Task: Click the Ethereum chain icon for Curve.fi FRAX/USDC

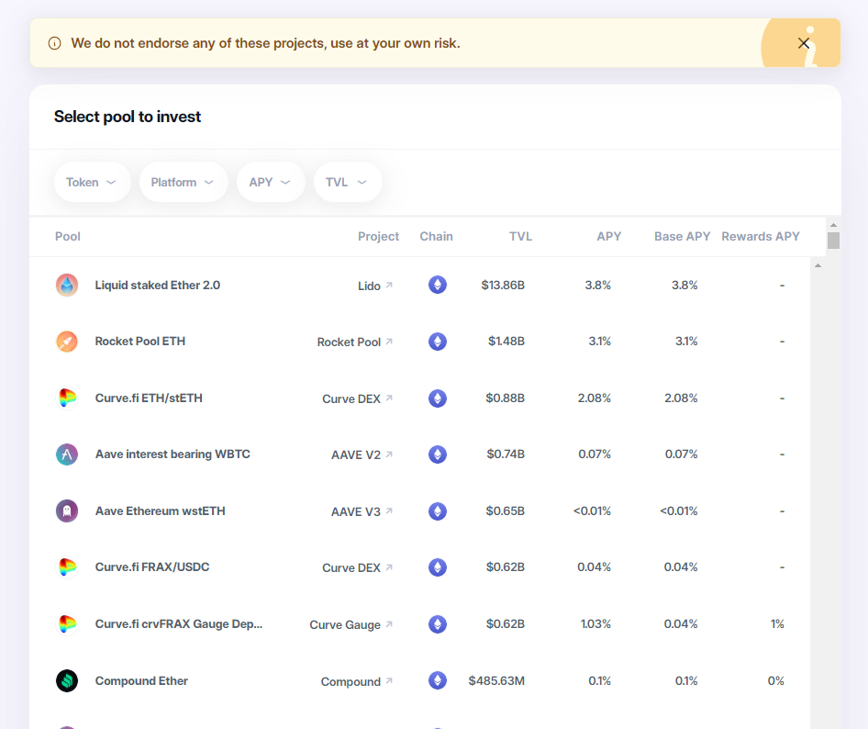Action: (x=438, y=567)
